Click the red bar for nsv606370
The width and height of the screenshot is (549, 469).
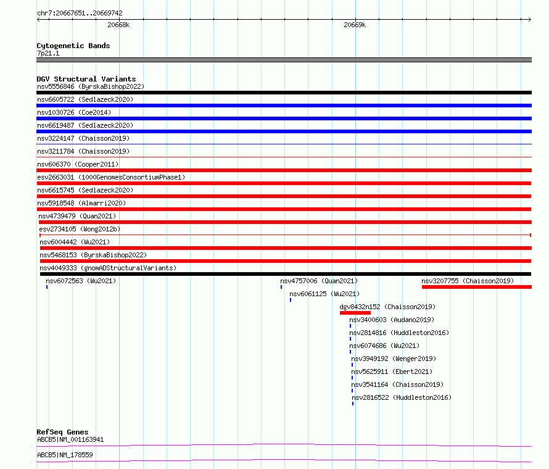[x=284, y=170]
